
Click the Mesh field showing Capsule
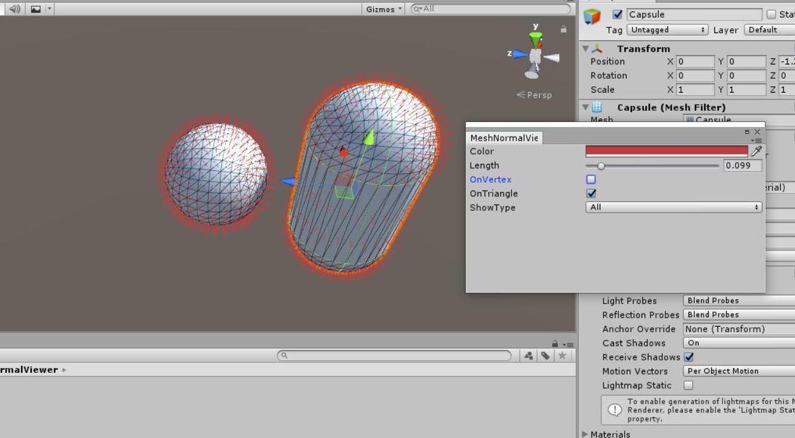point(738,120)
